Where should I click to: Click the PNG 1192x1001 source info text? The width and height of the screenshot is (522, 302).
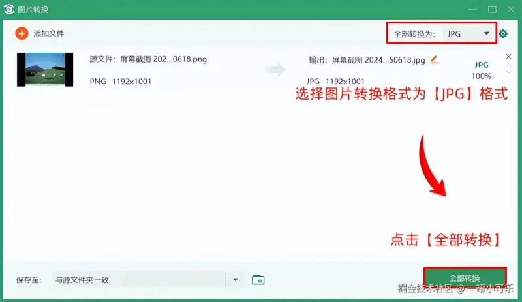pyautogui.click(x=121, y=82)
